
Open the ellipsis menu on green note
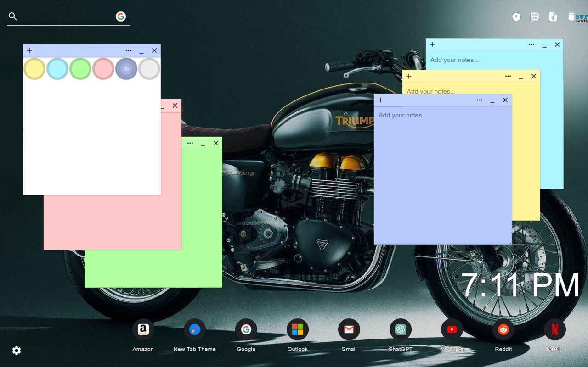[x=190, y=143]
